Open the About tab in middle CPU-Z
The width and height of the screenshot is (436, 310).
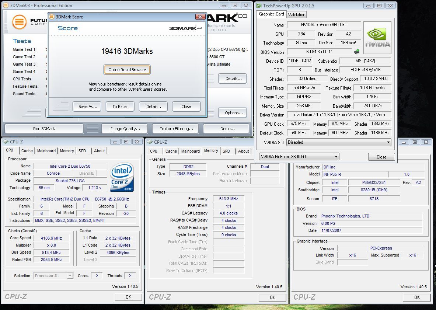pos(243,151)
